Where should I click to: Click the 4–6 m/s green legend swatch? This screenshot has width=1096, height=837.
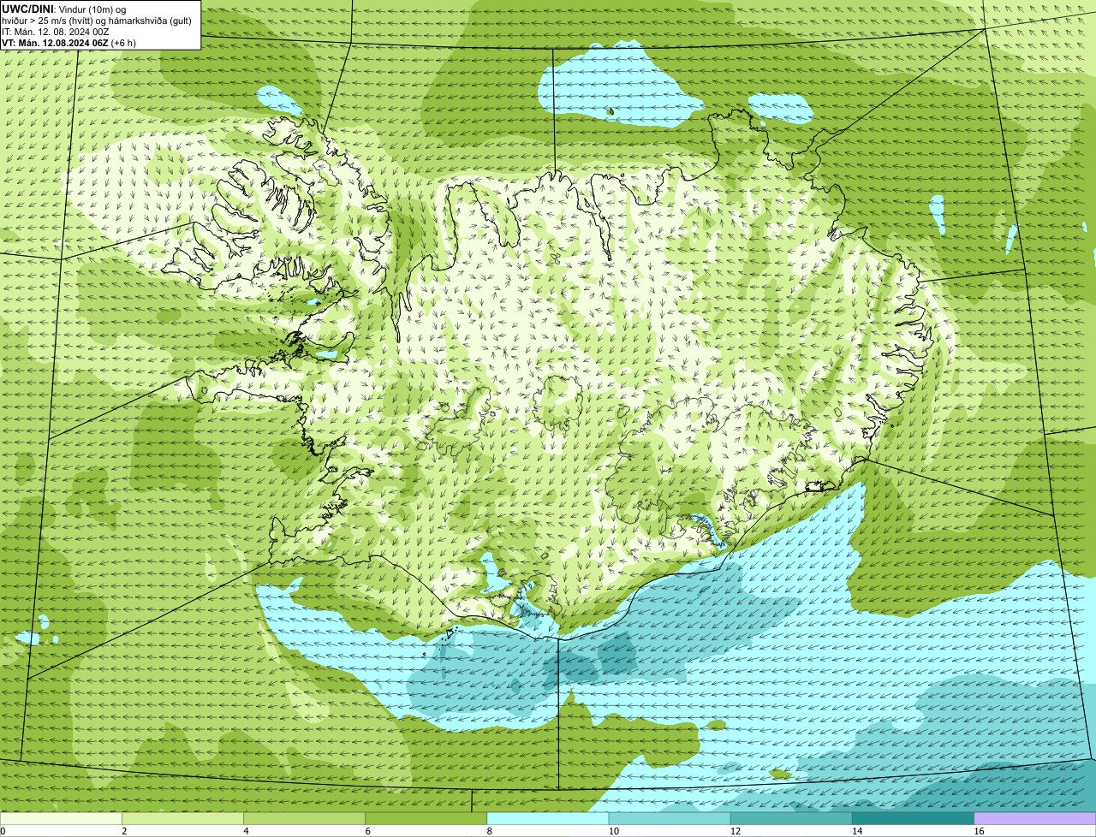pyautogui.click(x=305, y=819)
